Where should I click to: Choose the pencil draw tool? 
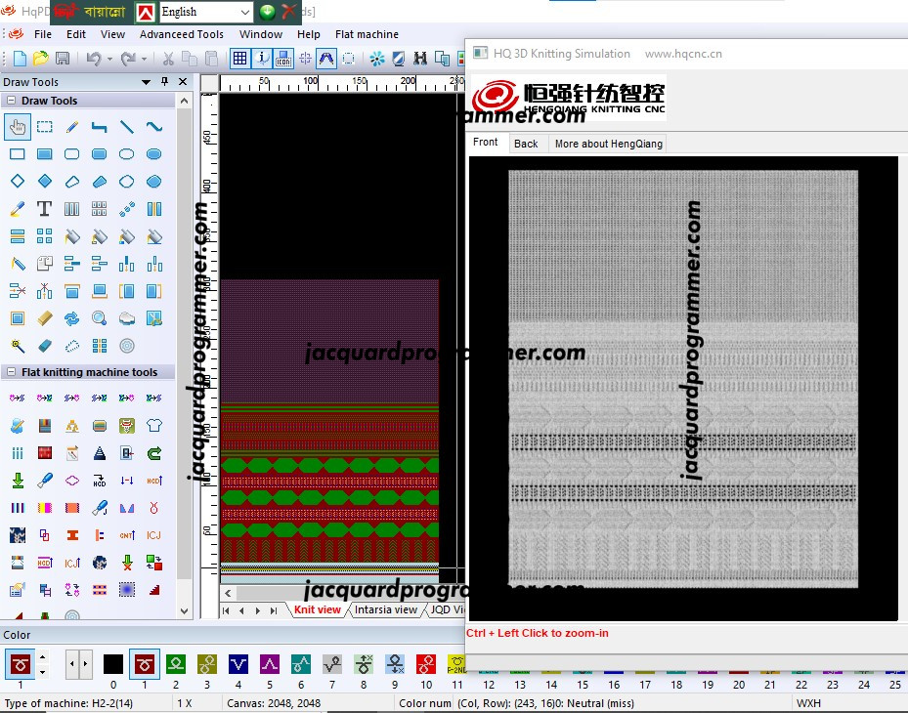(71, 127)
